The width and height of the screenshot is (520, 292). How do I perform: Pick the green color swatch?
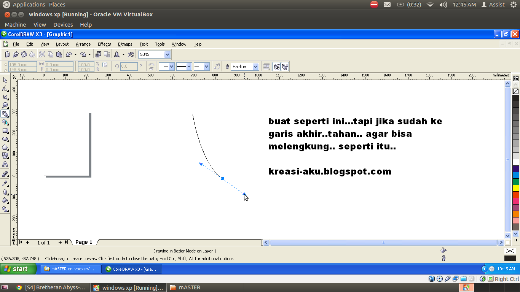coord(516,182)
